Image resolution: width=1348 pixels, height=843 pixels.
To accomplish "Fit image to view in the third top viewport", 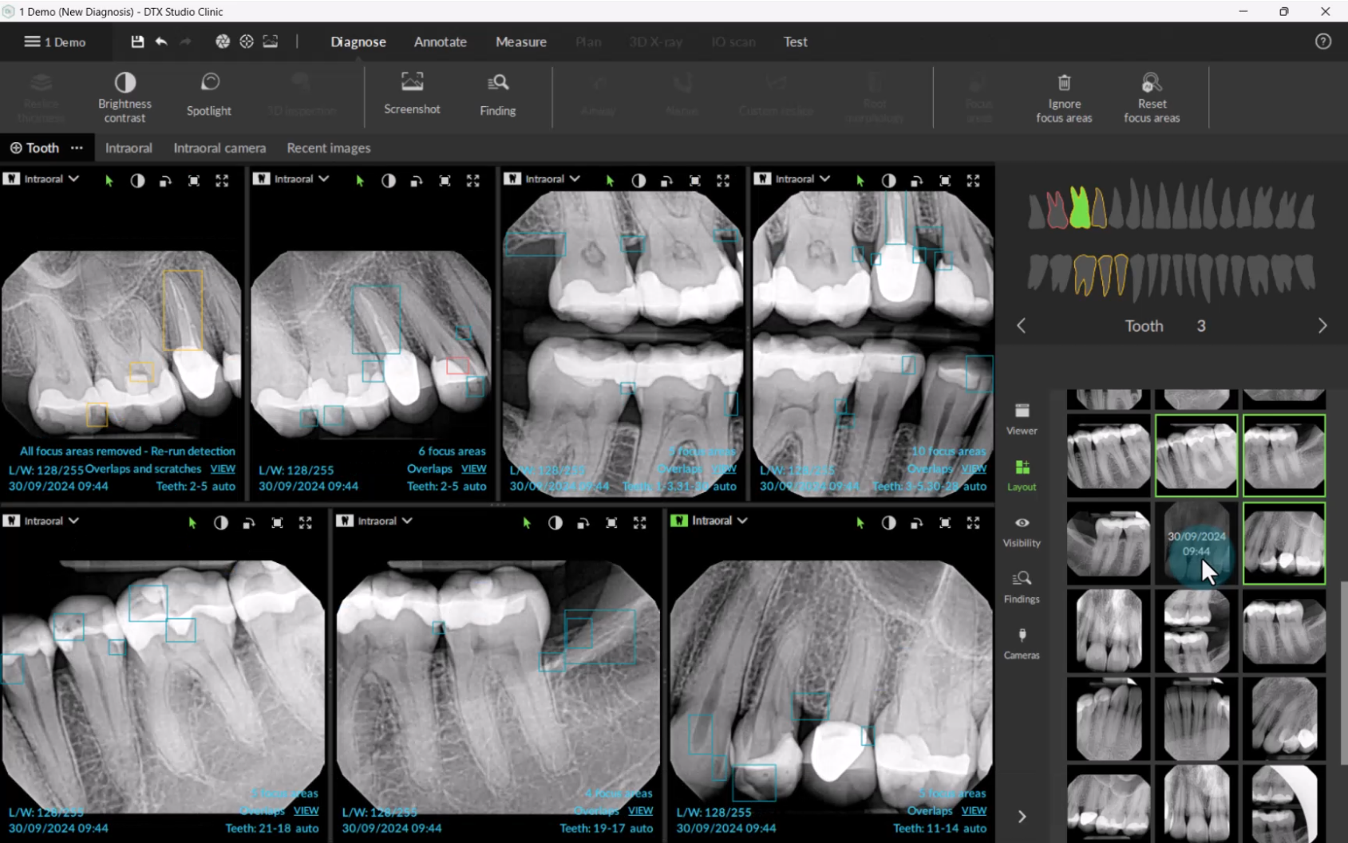I will [x=695, y=181].
